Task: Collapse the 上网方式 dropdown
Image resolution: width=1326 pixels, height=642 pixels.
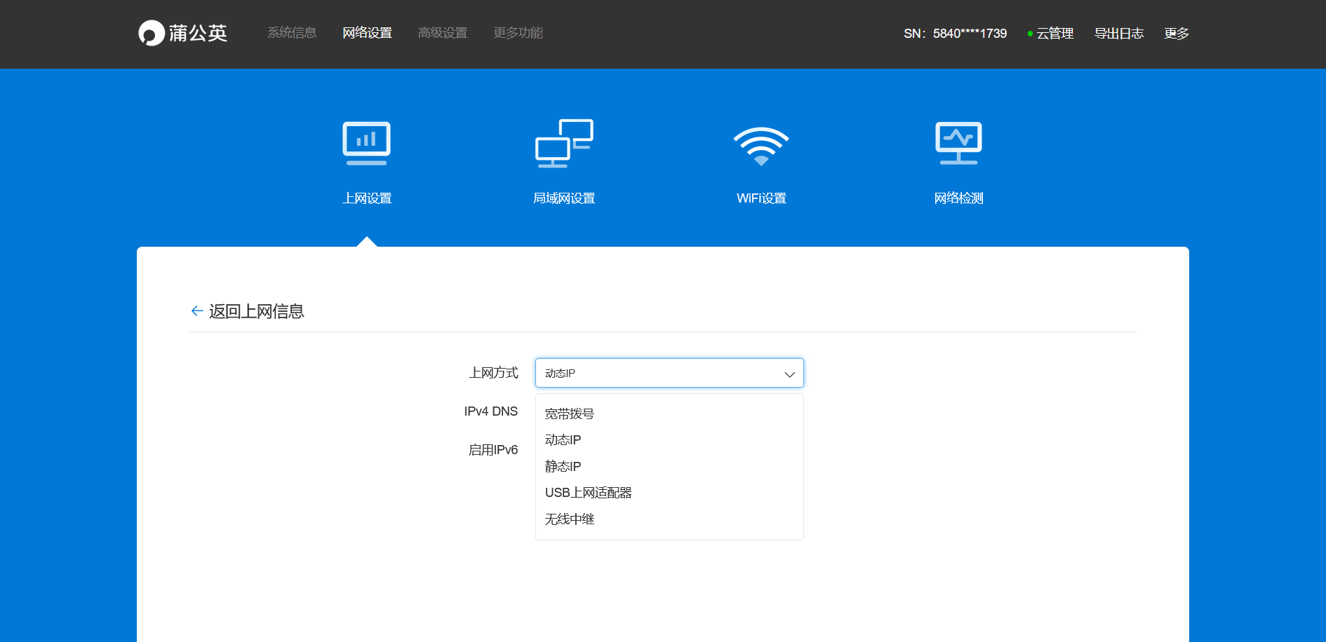Action: coord(669,373)
